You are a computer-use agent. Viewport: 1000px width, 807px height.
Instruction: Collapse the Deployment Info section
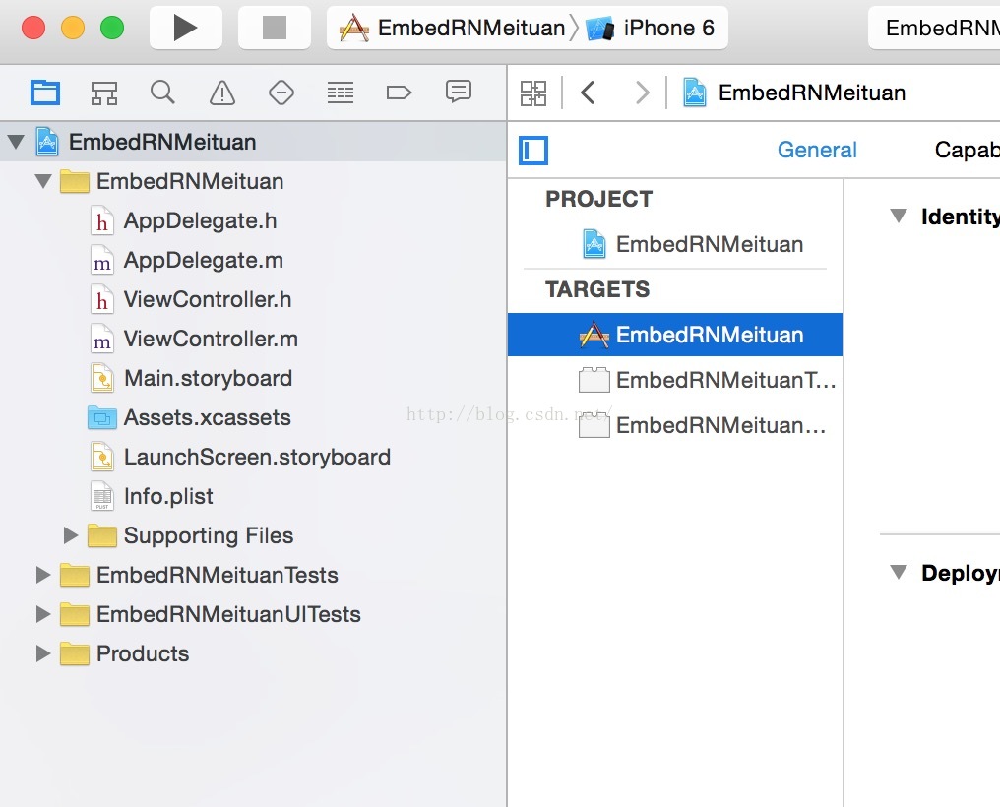click(x=899, y=572)
